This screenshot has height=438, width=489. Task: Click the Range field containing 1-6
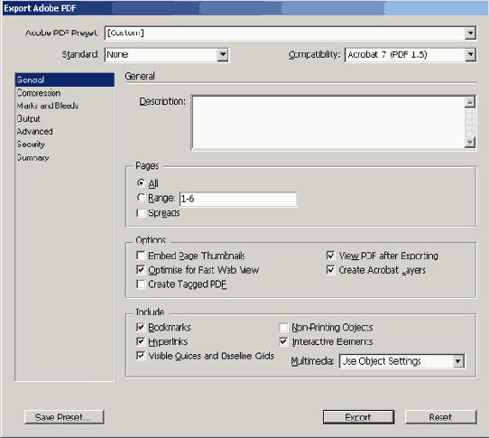tap(238, 199)
